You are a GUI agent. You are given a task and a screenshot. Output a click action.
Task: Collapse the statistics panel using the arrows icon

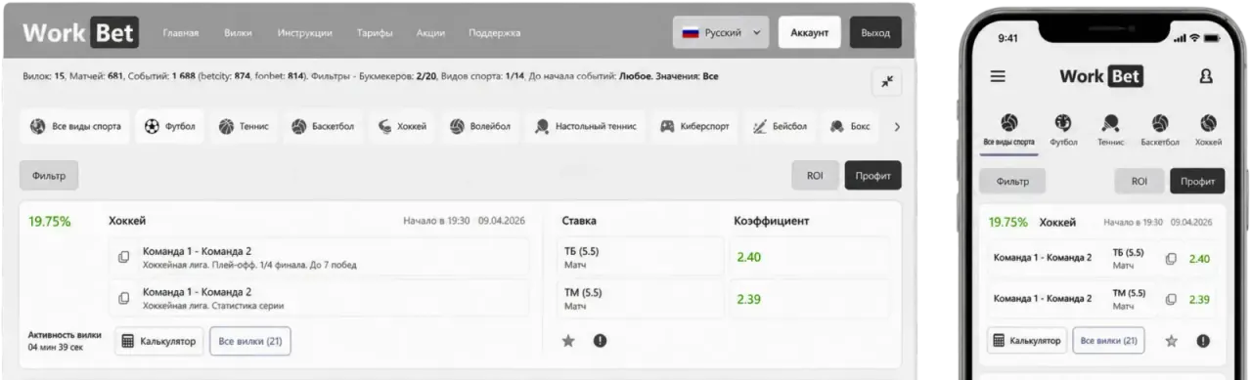886,82
